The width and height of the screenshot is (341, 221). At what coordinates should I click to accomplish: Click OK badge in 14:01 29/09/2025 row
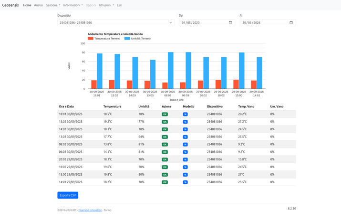[x=165, y=182]
